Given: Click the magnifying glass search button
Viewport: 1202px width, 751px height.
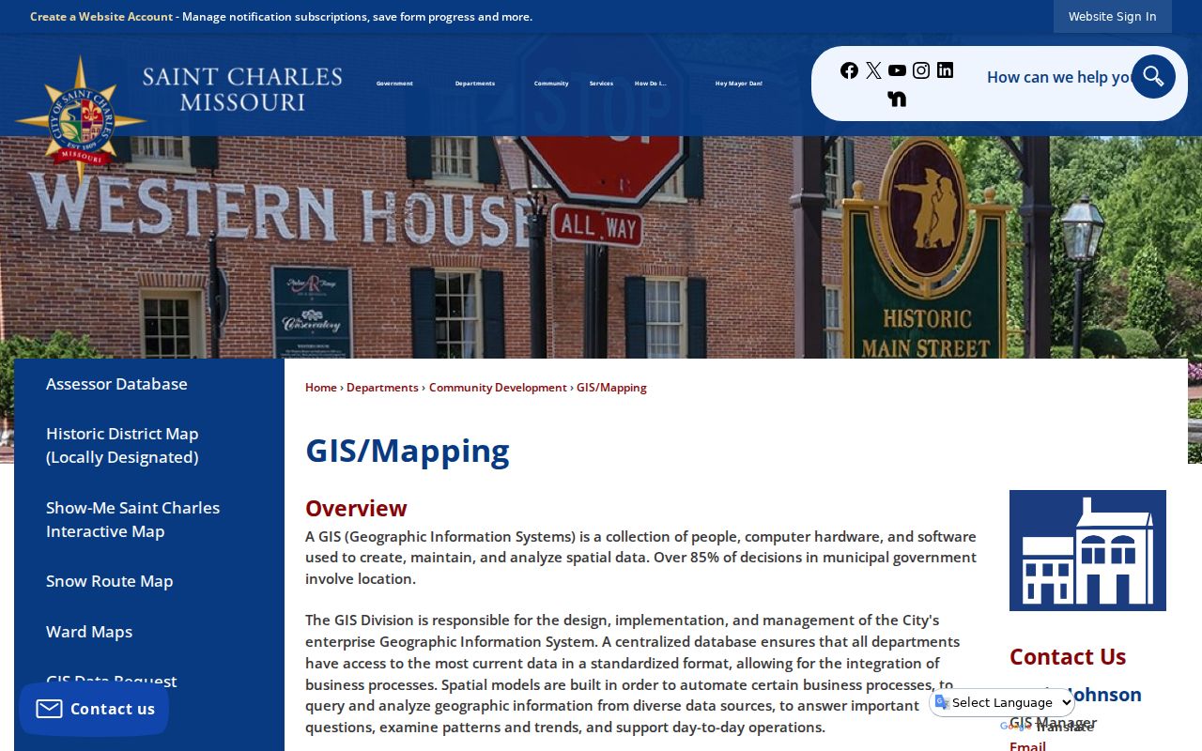Looking at the screenshot, I should [x=1153, y=76].
